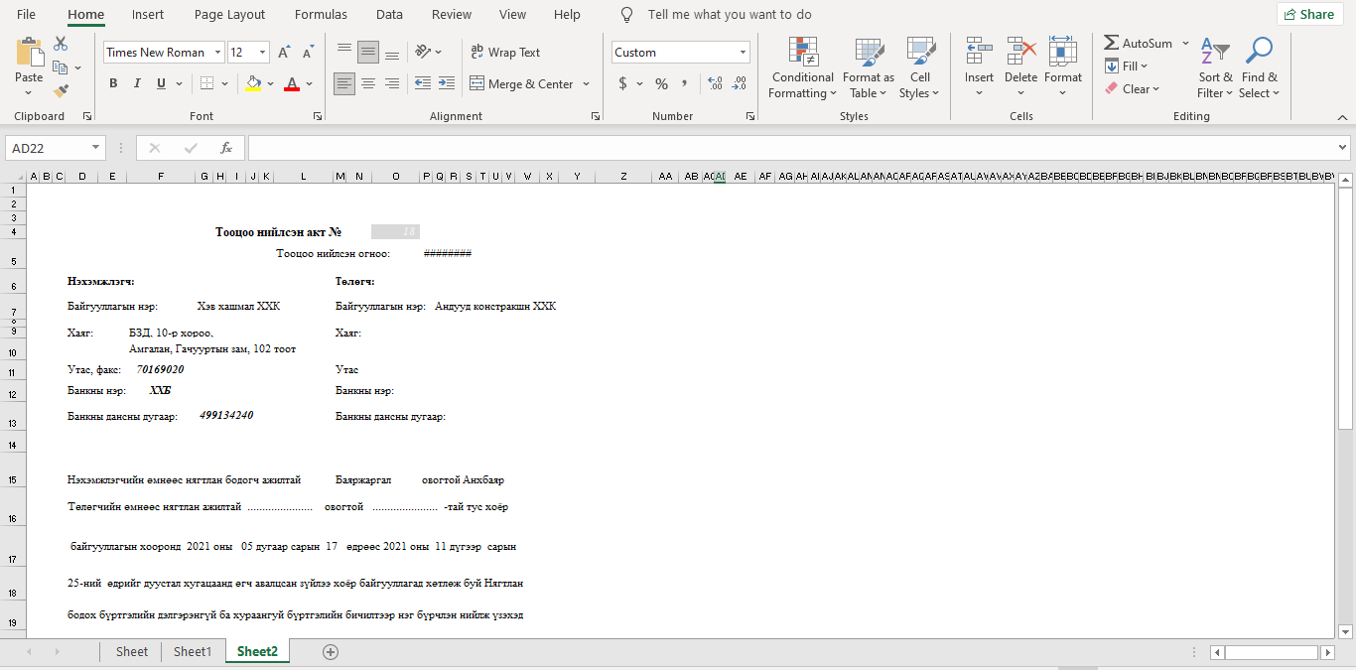1356x670 pixels.
Task: Click the Cut scissors icon
Action: 61,45
